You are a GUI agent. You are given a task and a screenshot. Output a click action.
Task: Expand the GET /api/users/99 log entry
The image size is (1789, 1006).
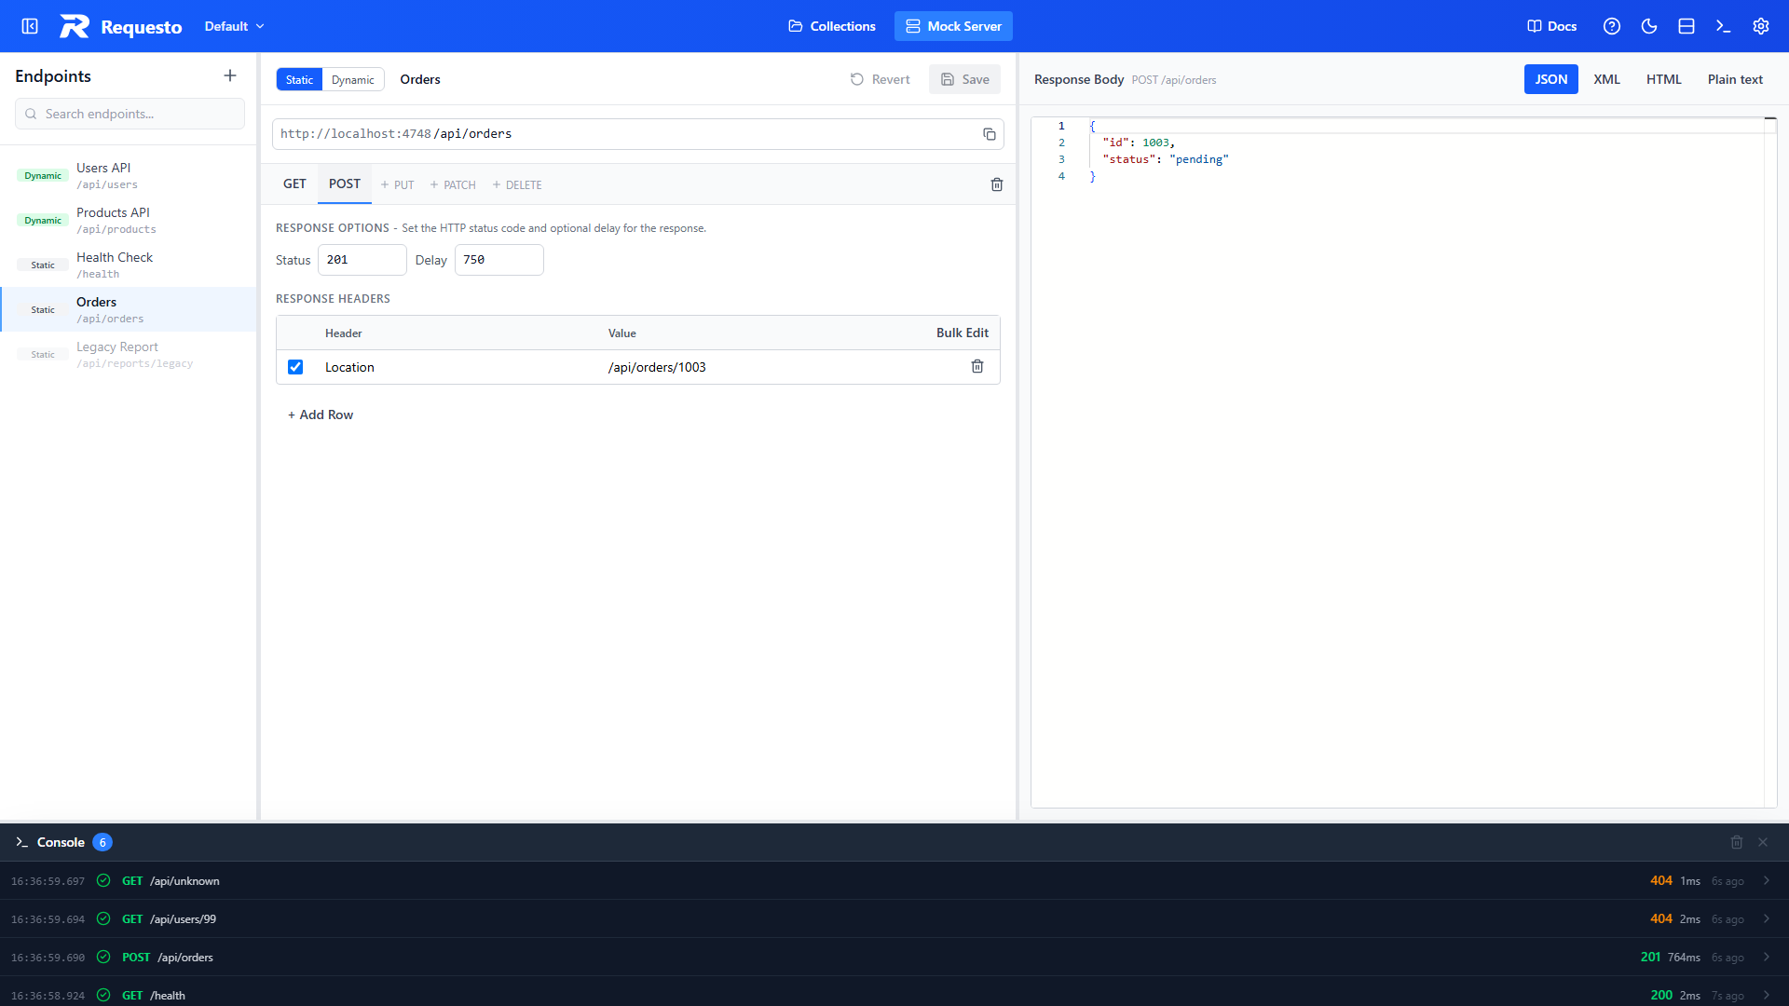pos(1767,919)
